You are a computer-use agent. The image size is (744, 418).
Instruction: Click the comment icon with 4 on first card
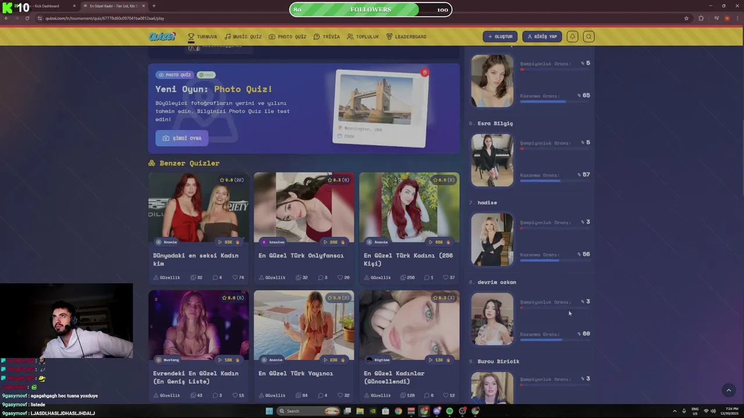[x=214, y=278]
